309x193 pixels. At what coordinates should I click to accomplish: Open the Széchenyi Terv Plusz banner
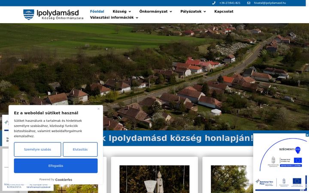tap(281, 183)
